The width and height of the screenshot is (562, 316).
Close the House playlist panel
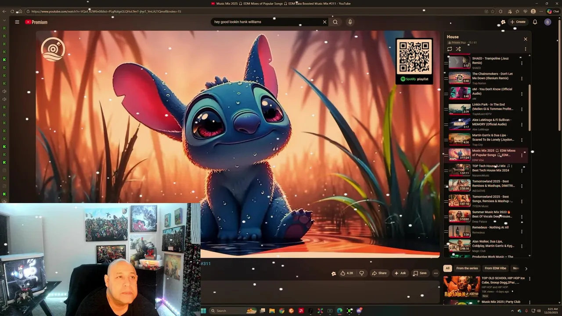pyautogui.click(x=525, y=39)
